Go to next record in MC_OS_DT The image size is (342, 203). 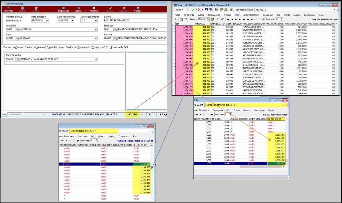236,19
